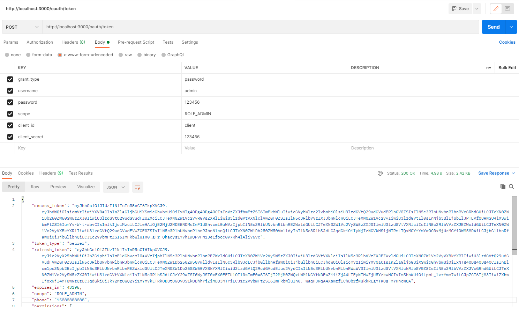Click the '2.42 KB' response size
519x309 pixels.
[463, 173]
